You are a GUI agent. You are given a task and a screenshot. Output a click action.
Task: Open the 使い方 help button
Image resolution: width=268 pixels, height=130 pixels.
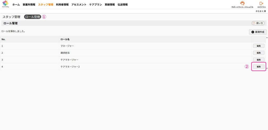[x=258, y=23]
